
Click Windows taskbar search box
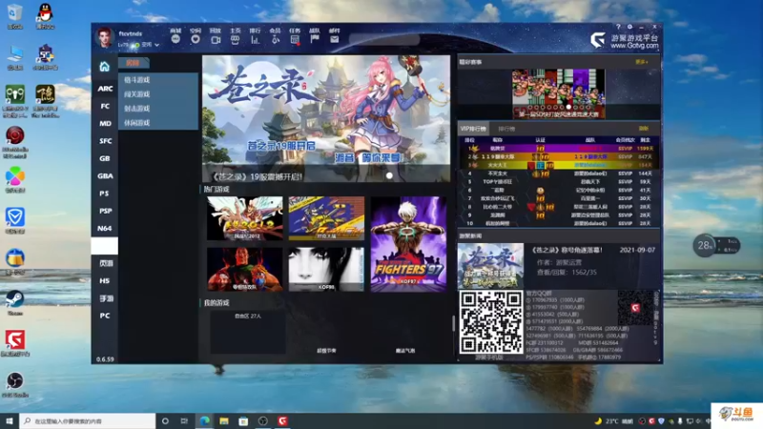coord(88,420)
